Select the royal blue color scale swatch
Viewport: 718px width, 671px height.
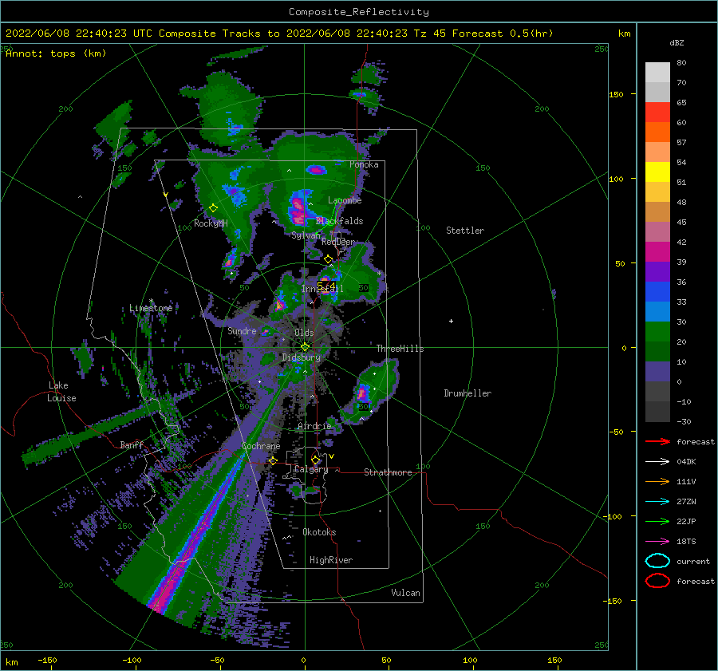657,292
